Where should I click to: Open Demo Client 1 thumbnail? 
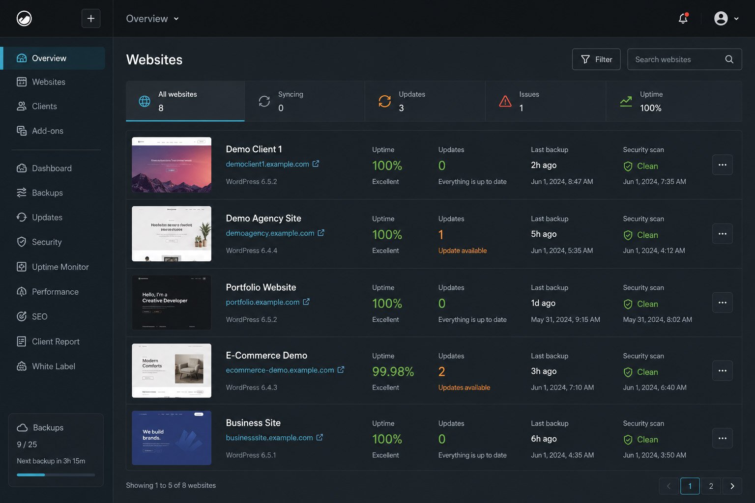click(172, 165)
